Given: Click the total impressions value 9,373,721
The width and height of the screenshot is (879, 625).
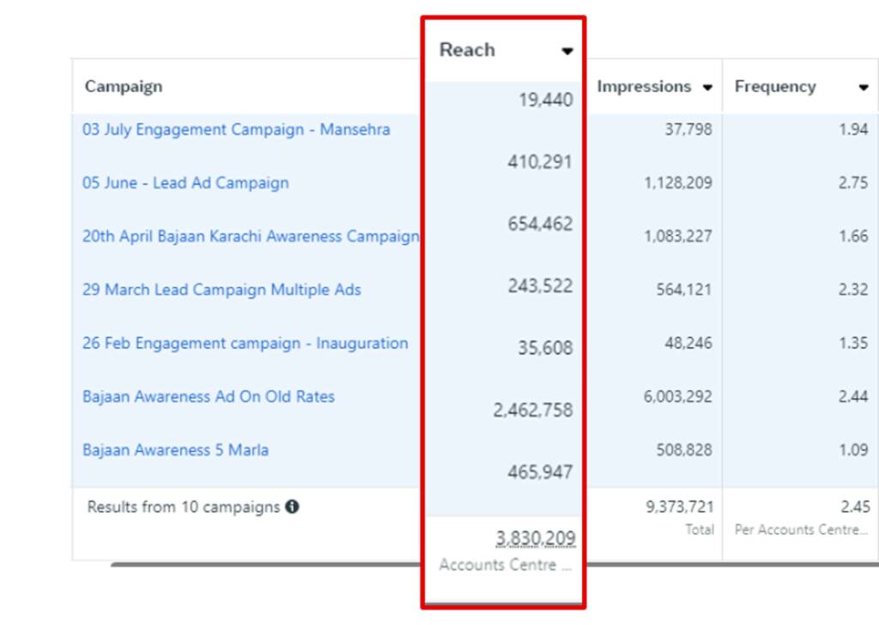Looking at the screenshot, I should pyautogui.click(x=678, y=507).
